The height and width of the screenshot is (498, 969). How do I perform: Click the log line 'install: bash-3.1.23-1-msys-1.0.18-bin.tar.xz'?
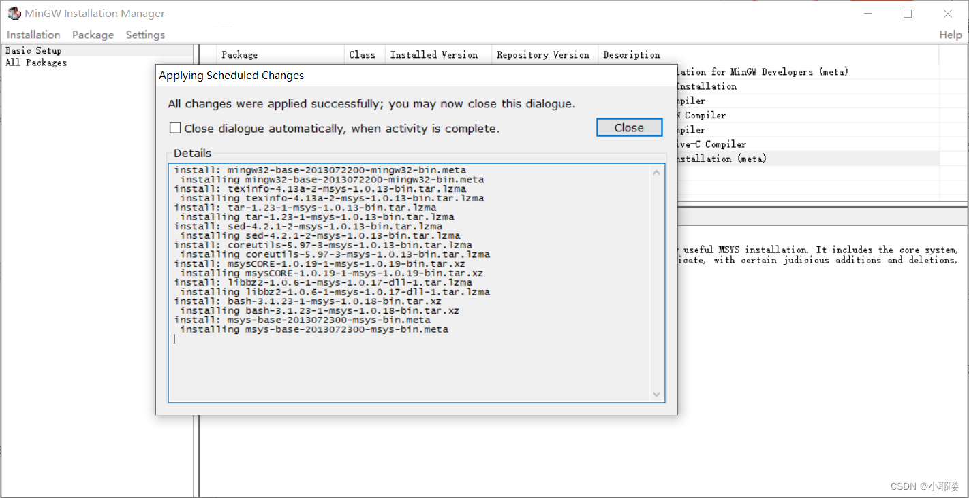tap(307, 301)
